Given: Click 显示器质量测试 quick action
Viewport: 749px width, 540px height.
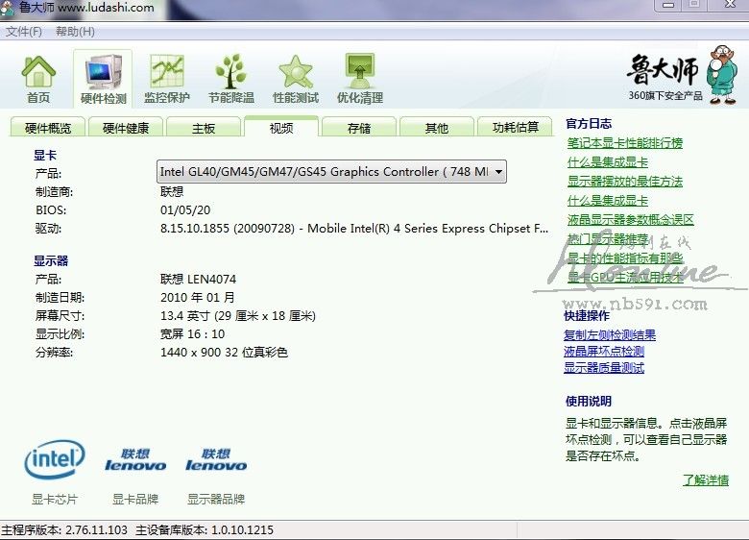Looking at the screenshot, I should click(604, 367).
